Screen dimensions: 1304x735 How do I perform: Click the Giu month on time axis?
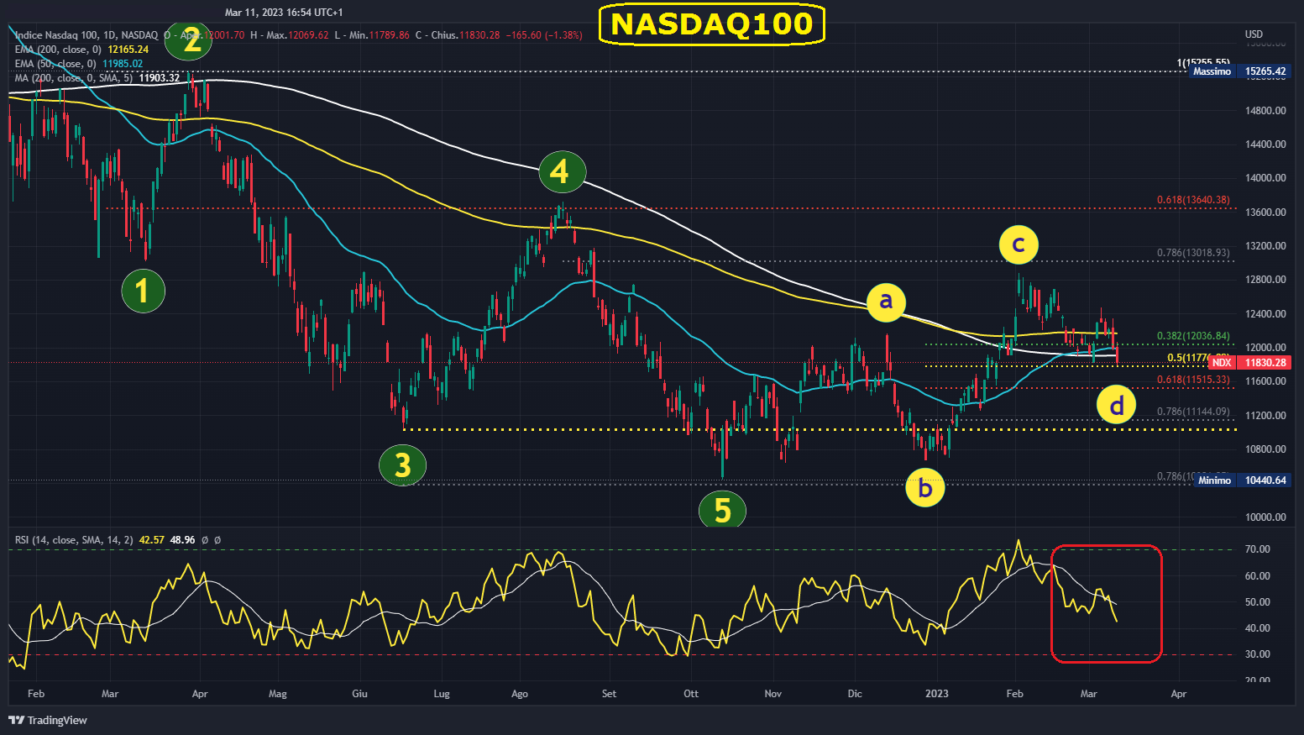pyautogui.click(x=359, y=694)
